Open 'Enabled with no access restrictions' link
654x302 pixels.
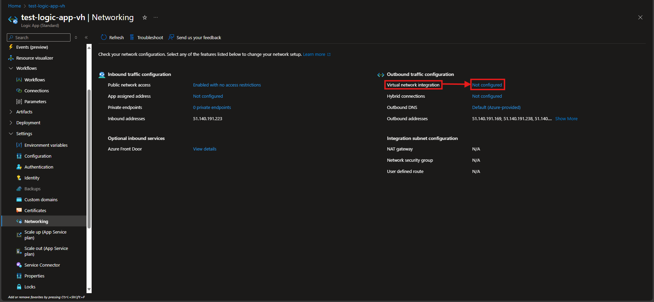[x=227, y=85]
